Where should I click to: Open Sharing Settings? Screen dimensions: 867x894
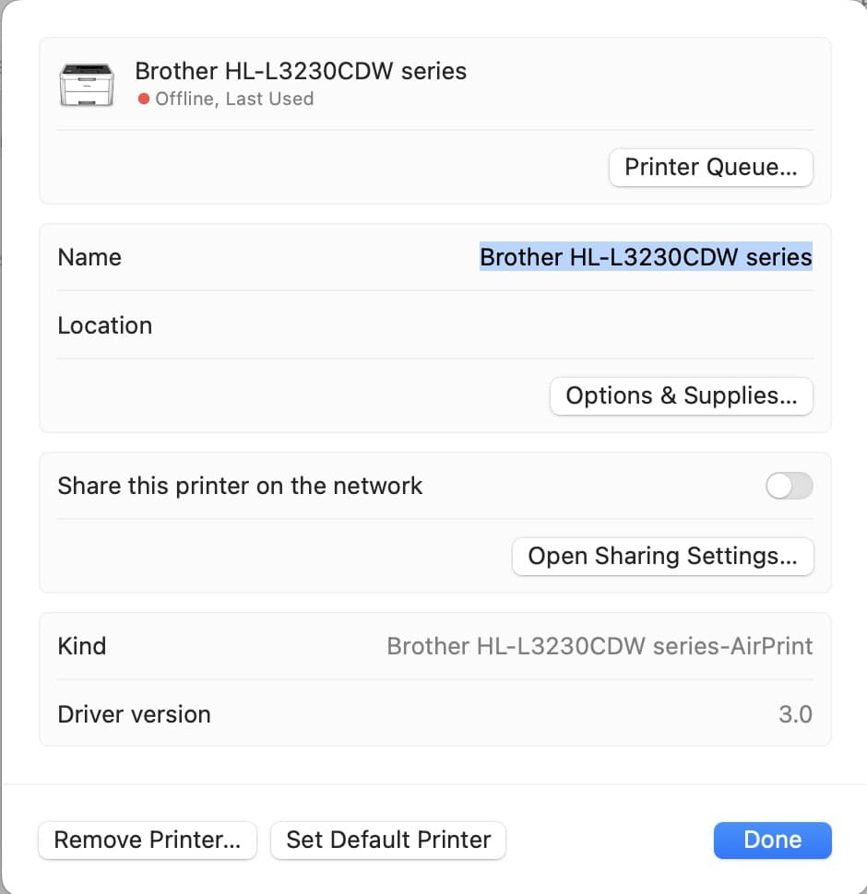(x=663, y=557)
